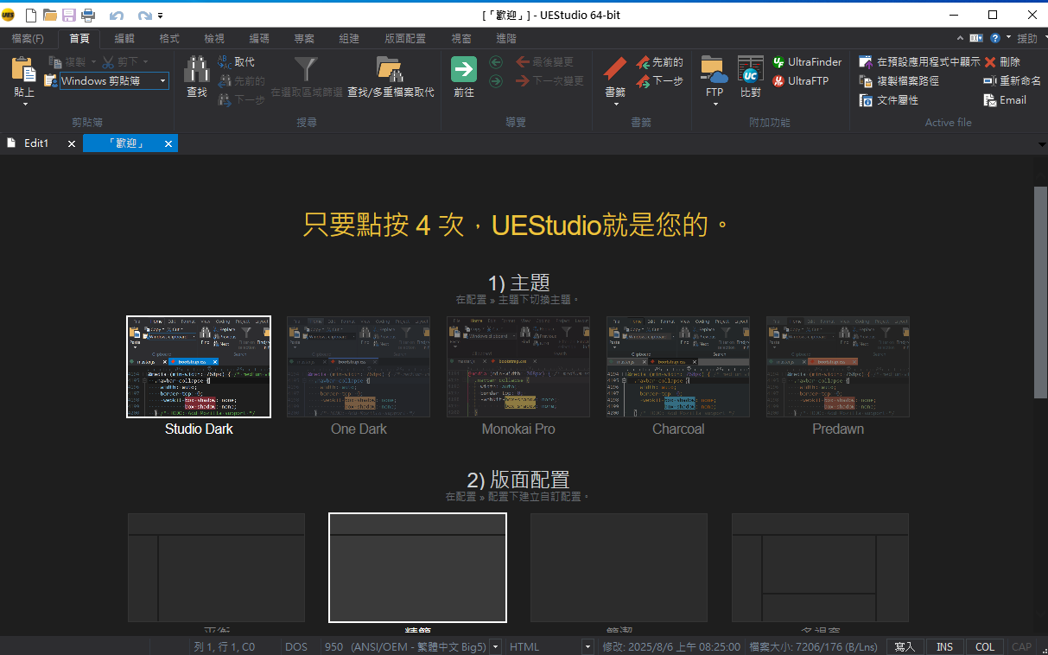The width and height of the screenshot is (1048, 655).
Task: Select the Studio Dark theme thumbnail
Action: [199, 366]
